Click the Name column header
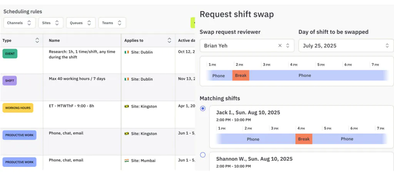 (x=54, y=40)
